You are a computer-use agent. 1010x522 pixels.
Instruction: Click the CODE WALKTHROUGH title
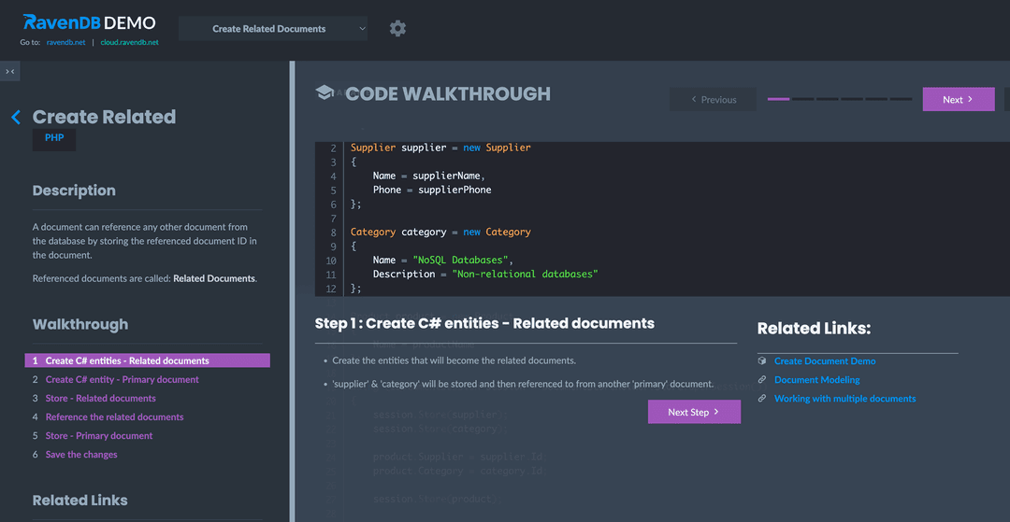448,94
